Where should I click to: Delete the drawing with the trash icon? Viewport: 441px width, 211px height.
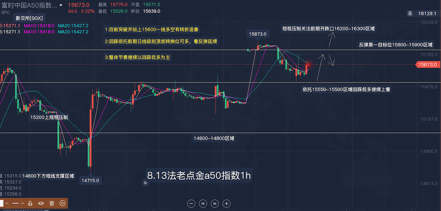click(52, 203)
